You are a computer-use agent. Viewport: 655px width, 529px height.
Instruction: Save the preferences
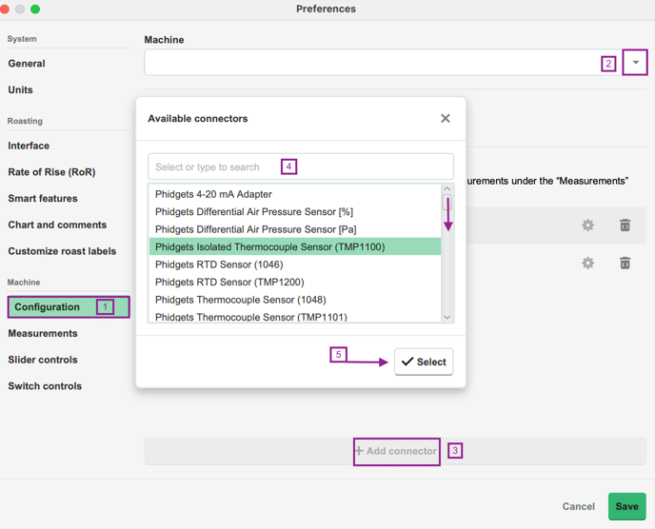click(x=626, y=506)
